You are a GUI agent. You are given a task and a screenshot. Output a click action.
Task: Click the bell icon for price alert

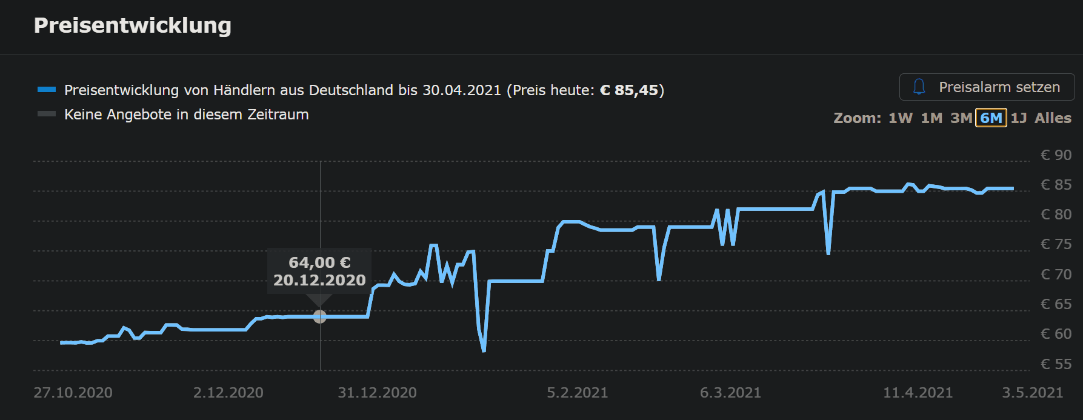[919, 87]
